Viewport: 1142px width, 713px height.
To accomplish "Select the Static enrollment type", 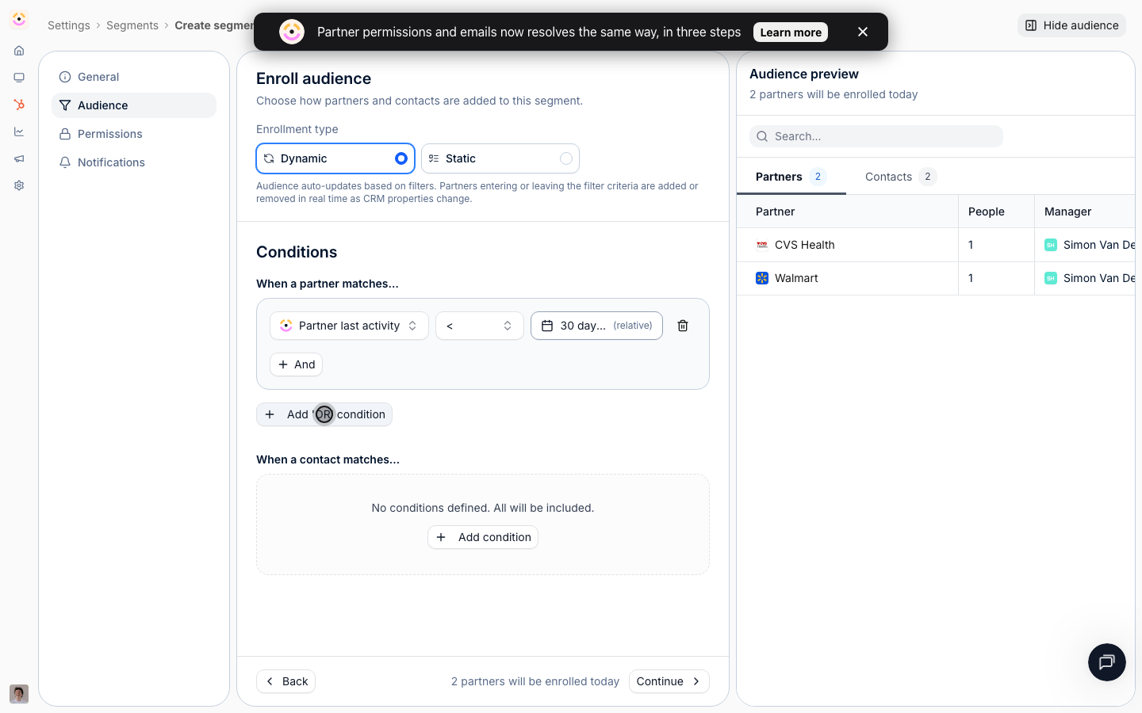I will [x=500, y=158].
